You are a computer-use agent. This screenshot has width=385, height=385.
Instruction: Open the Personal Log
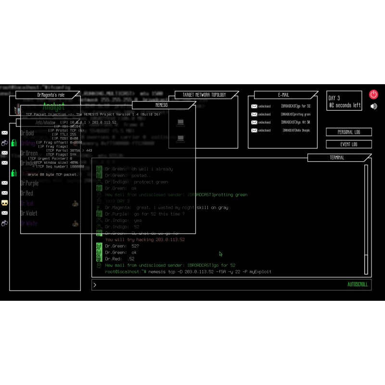point(348,132)
